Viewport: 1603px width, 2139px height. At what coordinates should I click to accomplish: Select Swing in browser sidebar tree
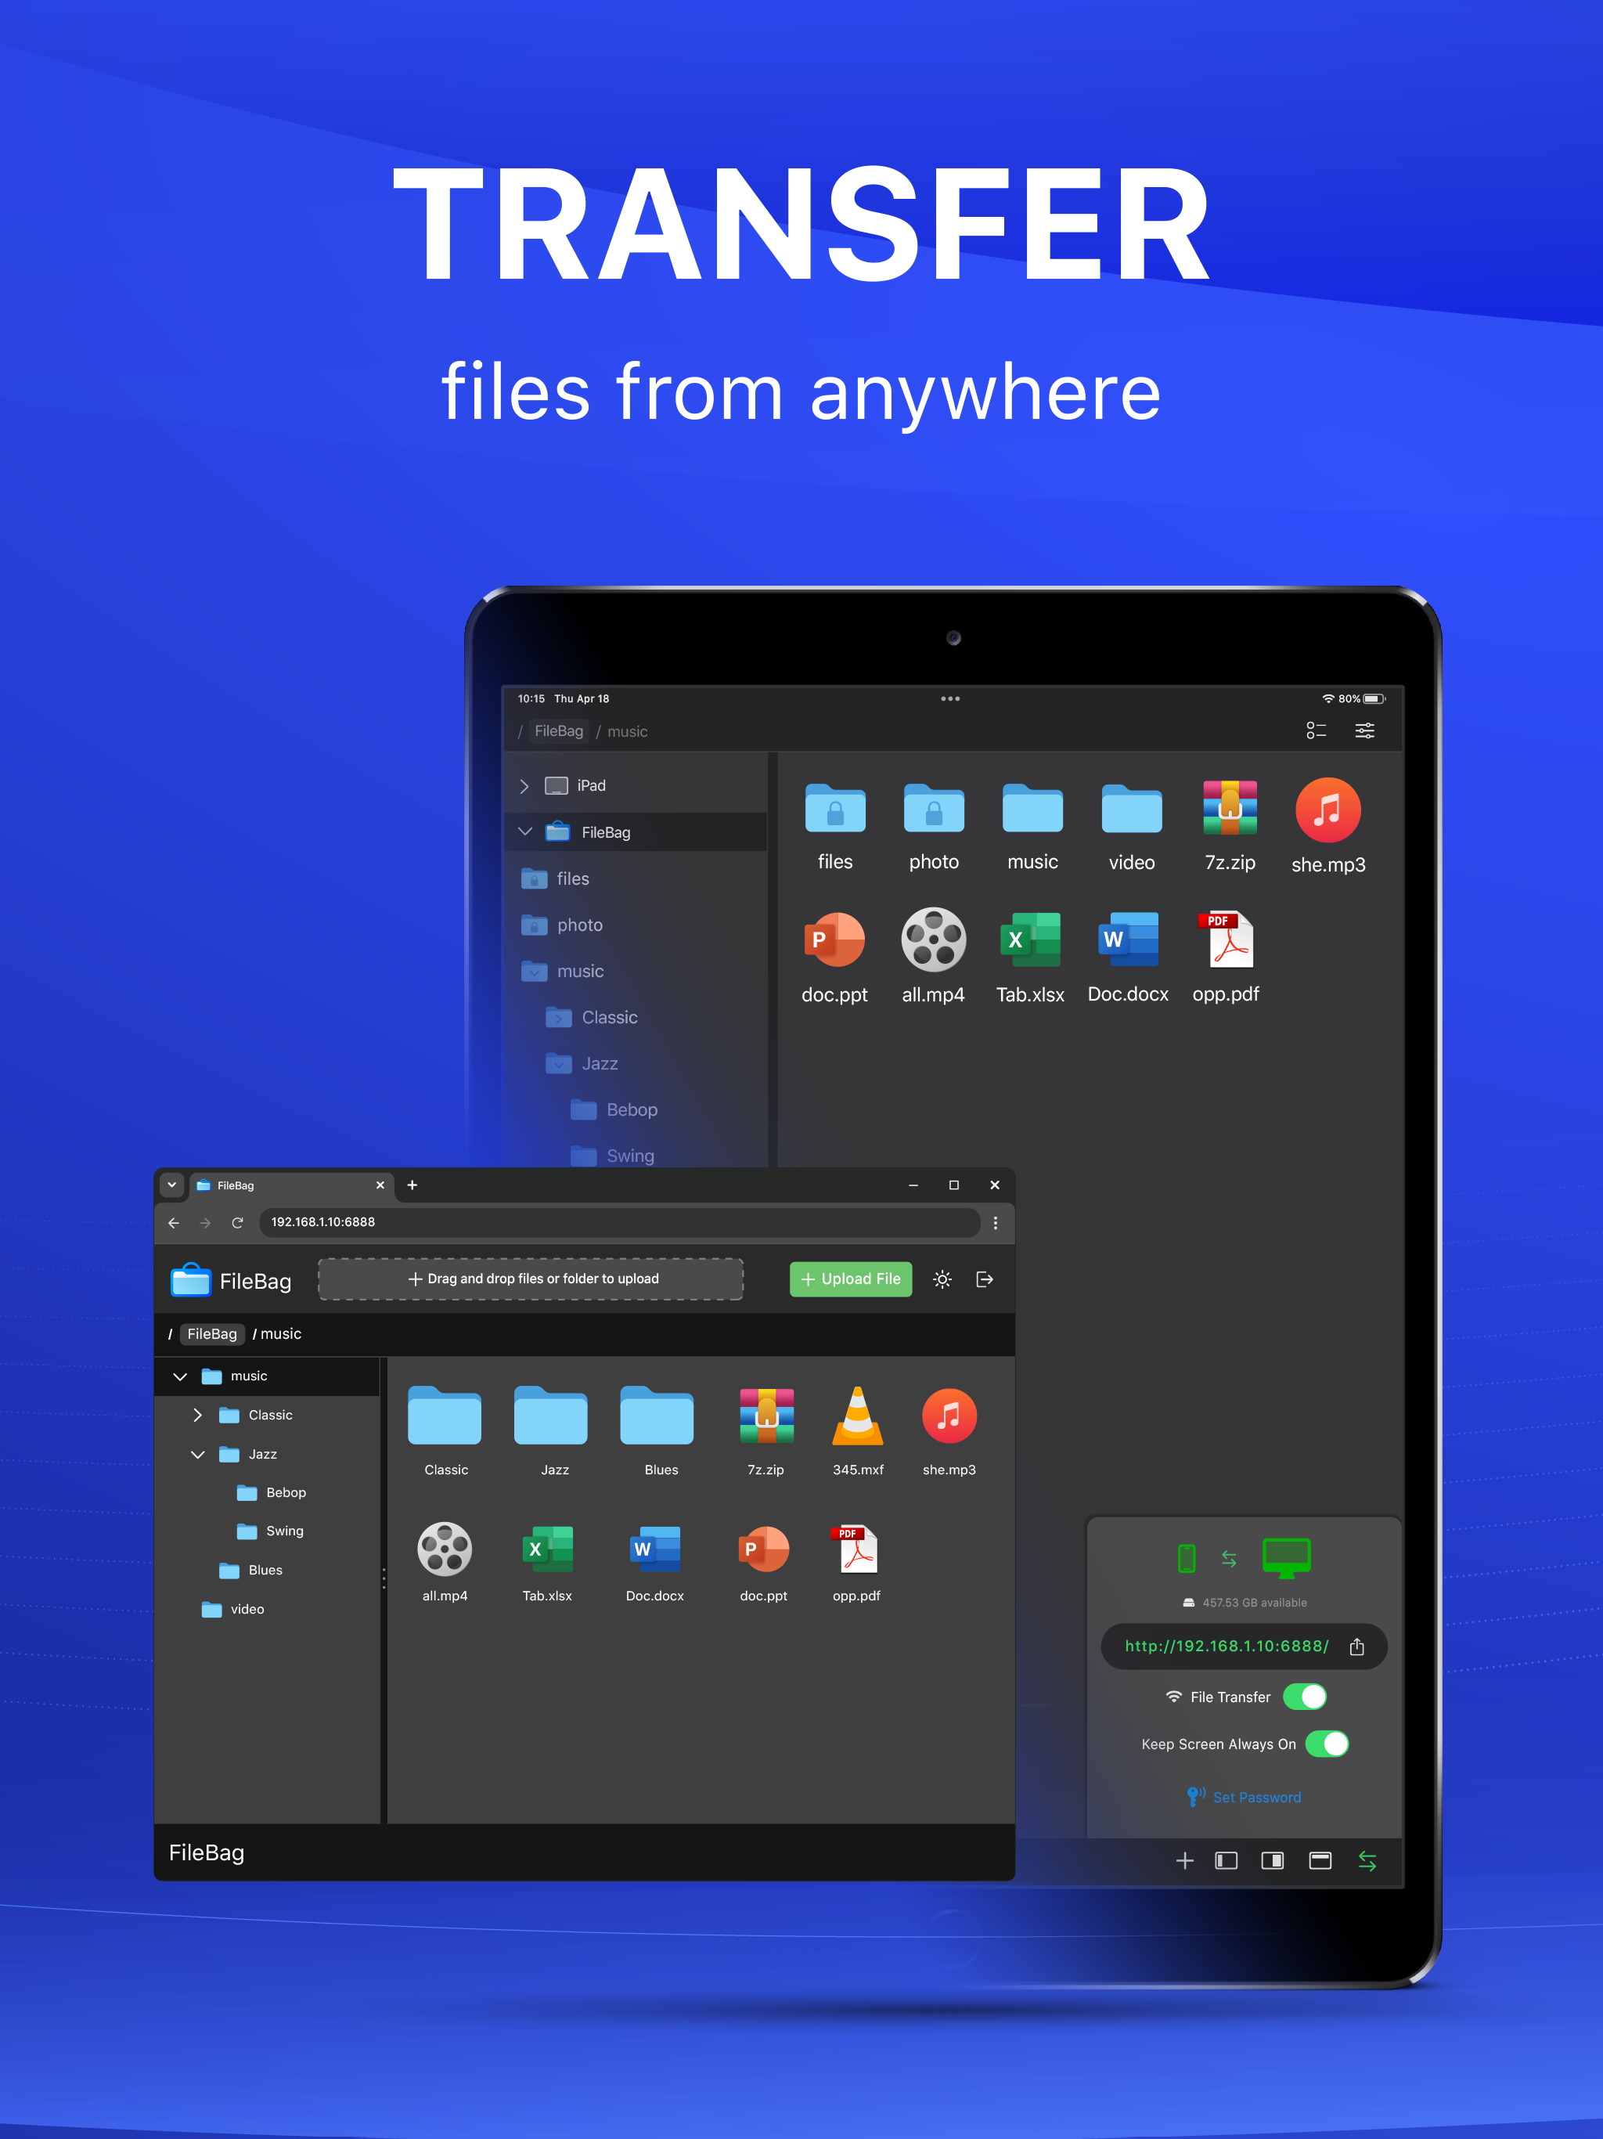point(271,1531)
